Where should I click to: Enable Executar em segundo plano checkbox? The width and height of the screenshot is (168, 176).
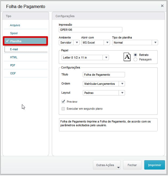pos(63,109)
